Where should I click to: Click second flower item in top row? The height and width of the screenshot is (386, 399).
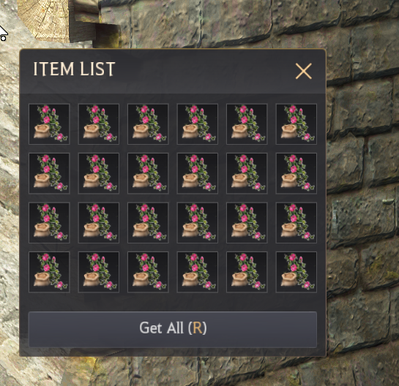99,124
